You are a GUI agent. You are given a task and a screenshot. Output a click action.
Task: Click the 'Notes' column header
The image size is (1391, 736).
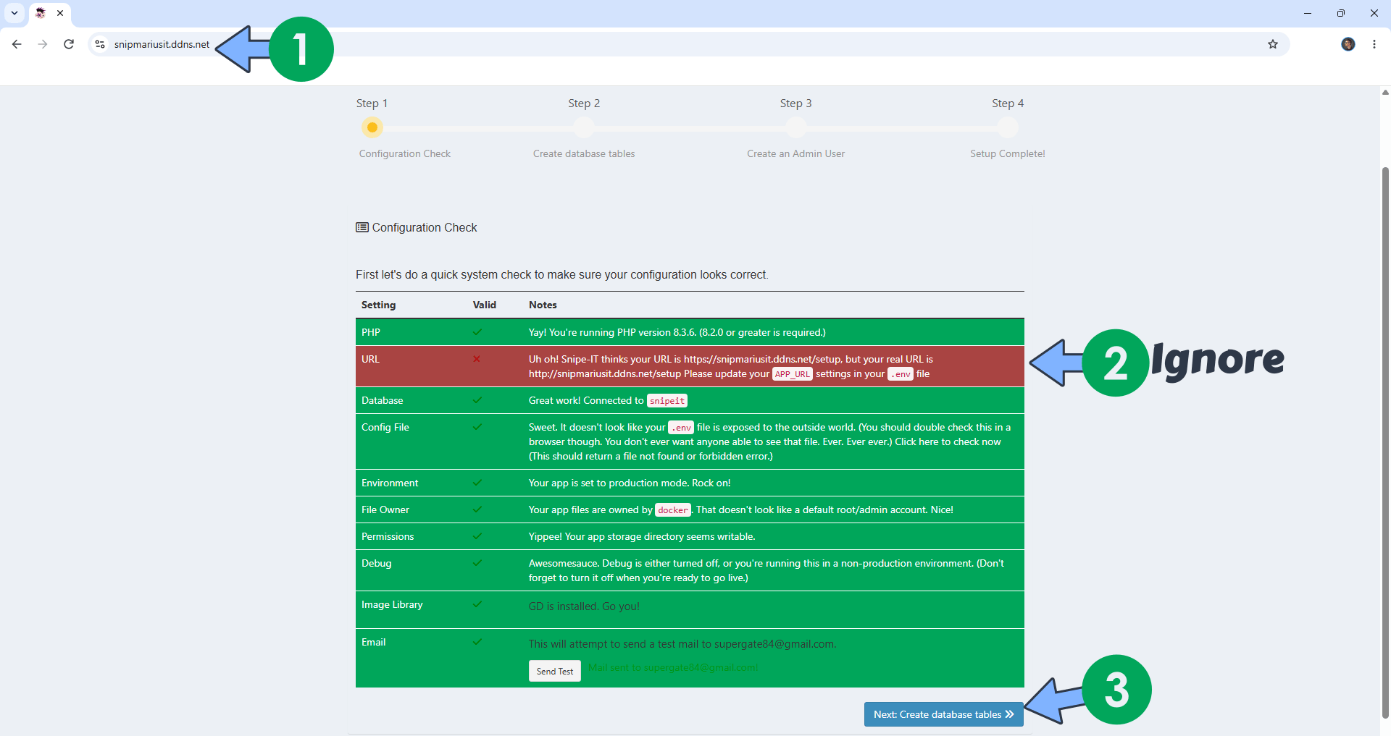tap(543, 305)
